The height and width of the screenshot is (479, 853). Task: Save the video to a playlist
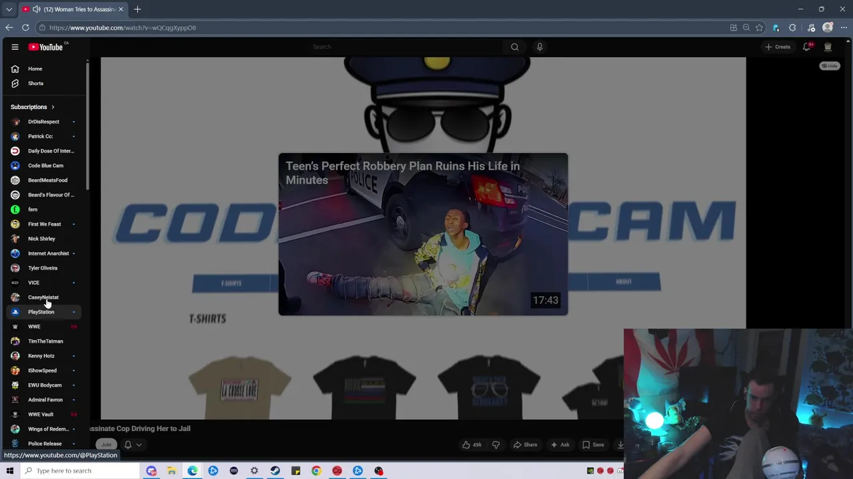[593, 444]
